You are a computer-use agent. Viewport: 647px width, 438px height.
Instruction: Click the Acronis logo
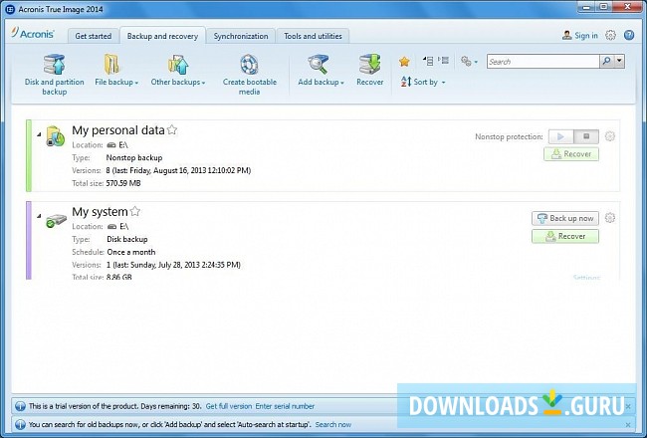coord(33,33)
